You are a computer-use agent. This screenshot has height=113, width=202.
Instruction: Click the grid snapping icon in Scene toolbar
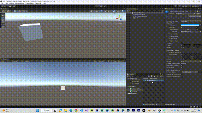coord(20,11)
